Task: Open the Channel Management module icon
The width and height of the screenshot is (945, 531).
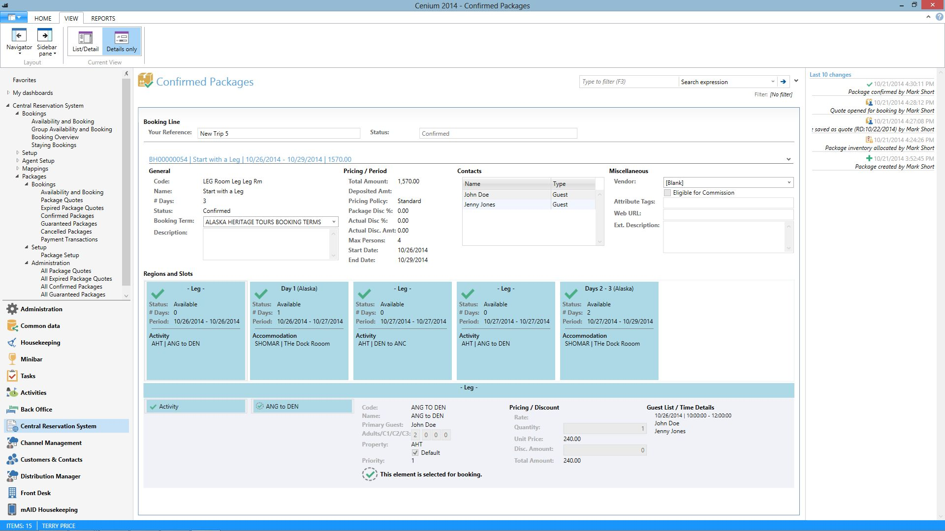Action: coord(12,442)
